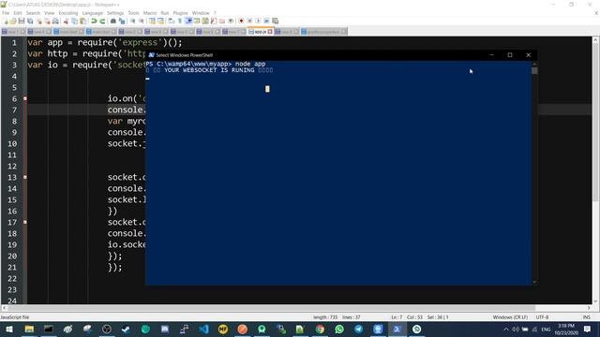
Task: Click the INS indicator in the status bar
Action: [x=586, y=317]
